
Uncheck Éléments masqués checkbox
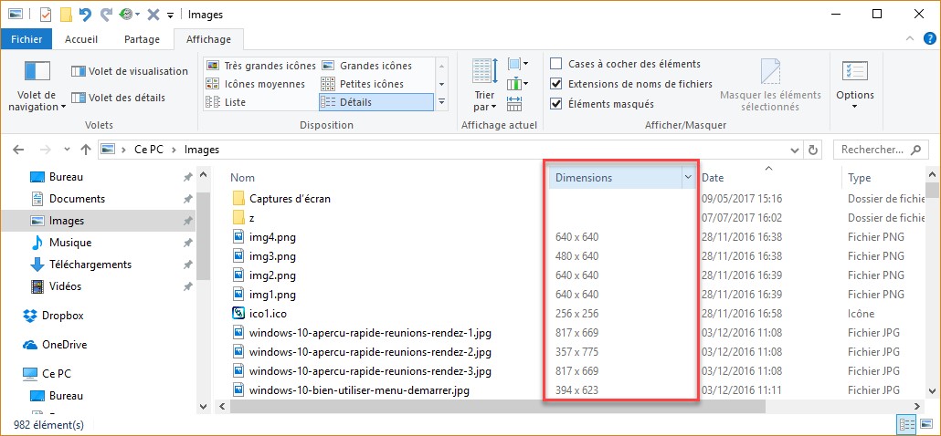[x=556, y=104]
